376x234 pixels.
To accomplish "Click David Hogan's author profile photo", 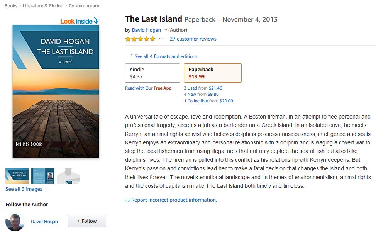I will [x=15, y=222].
